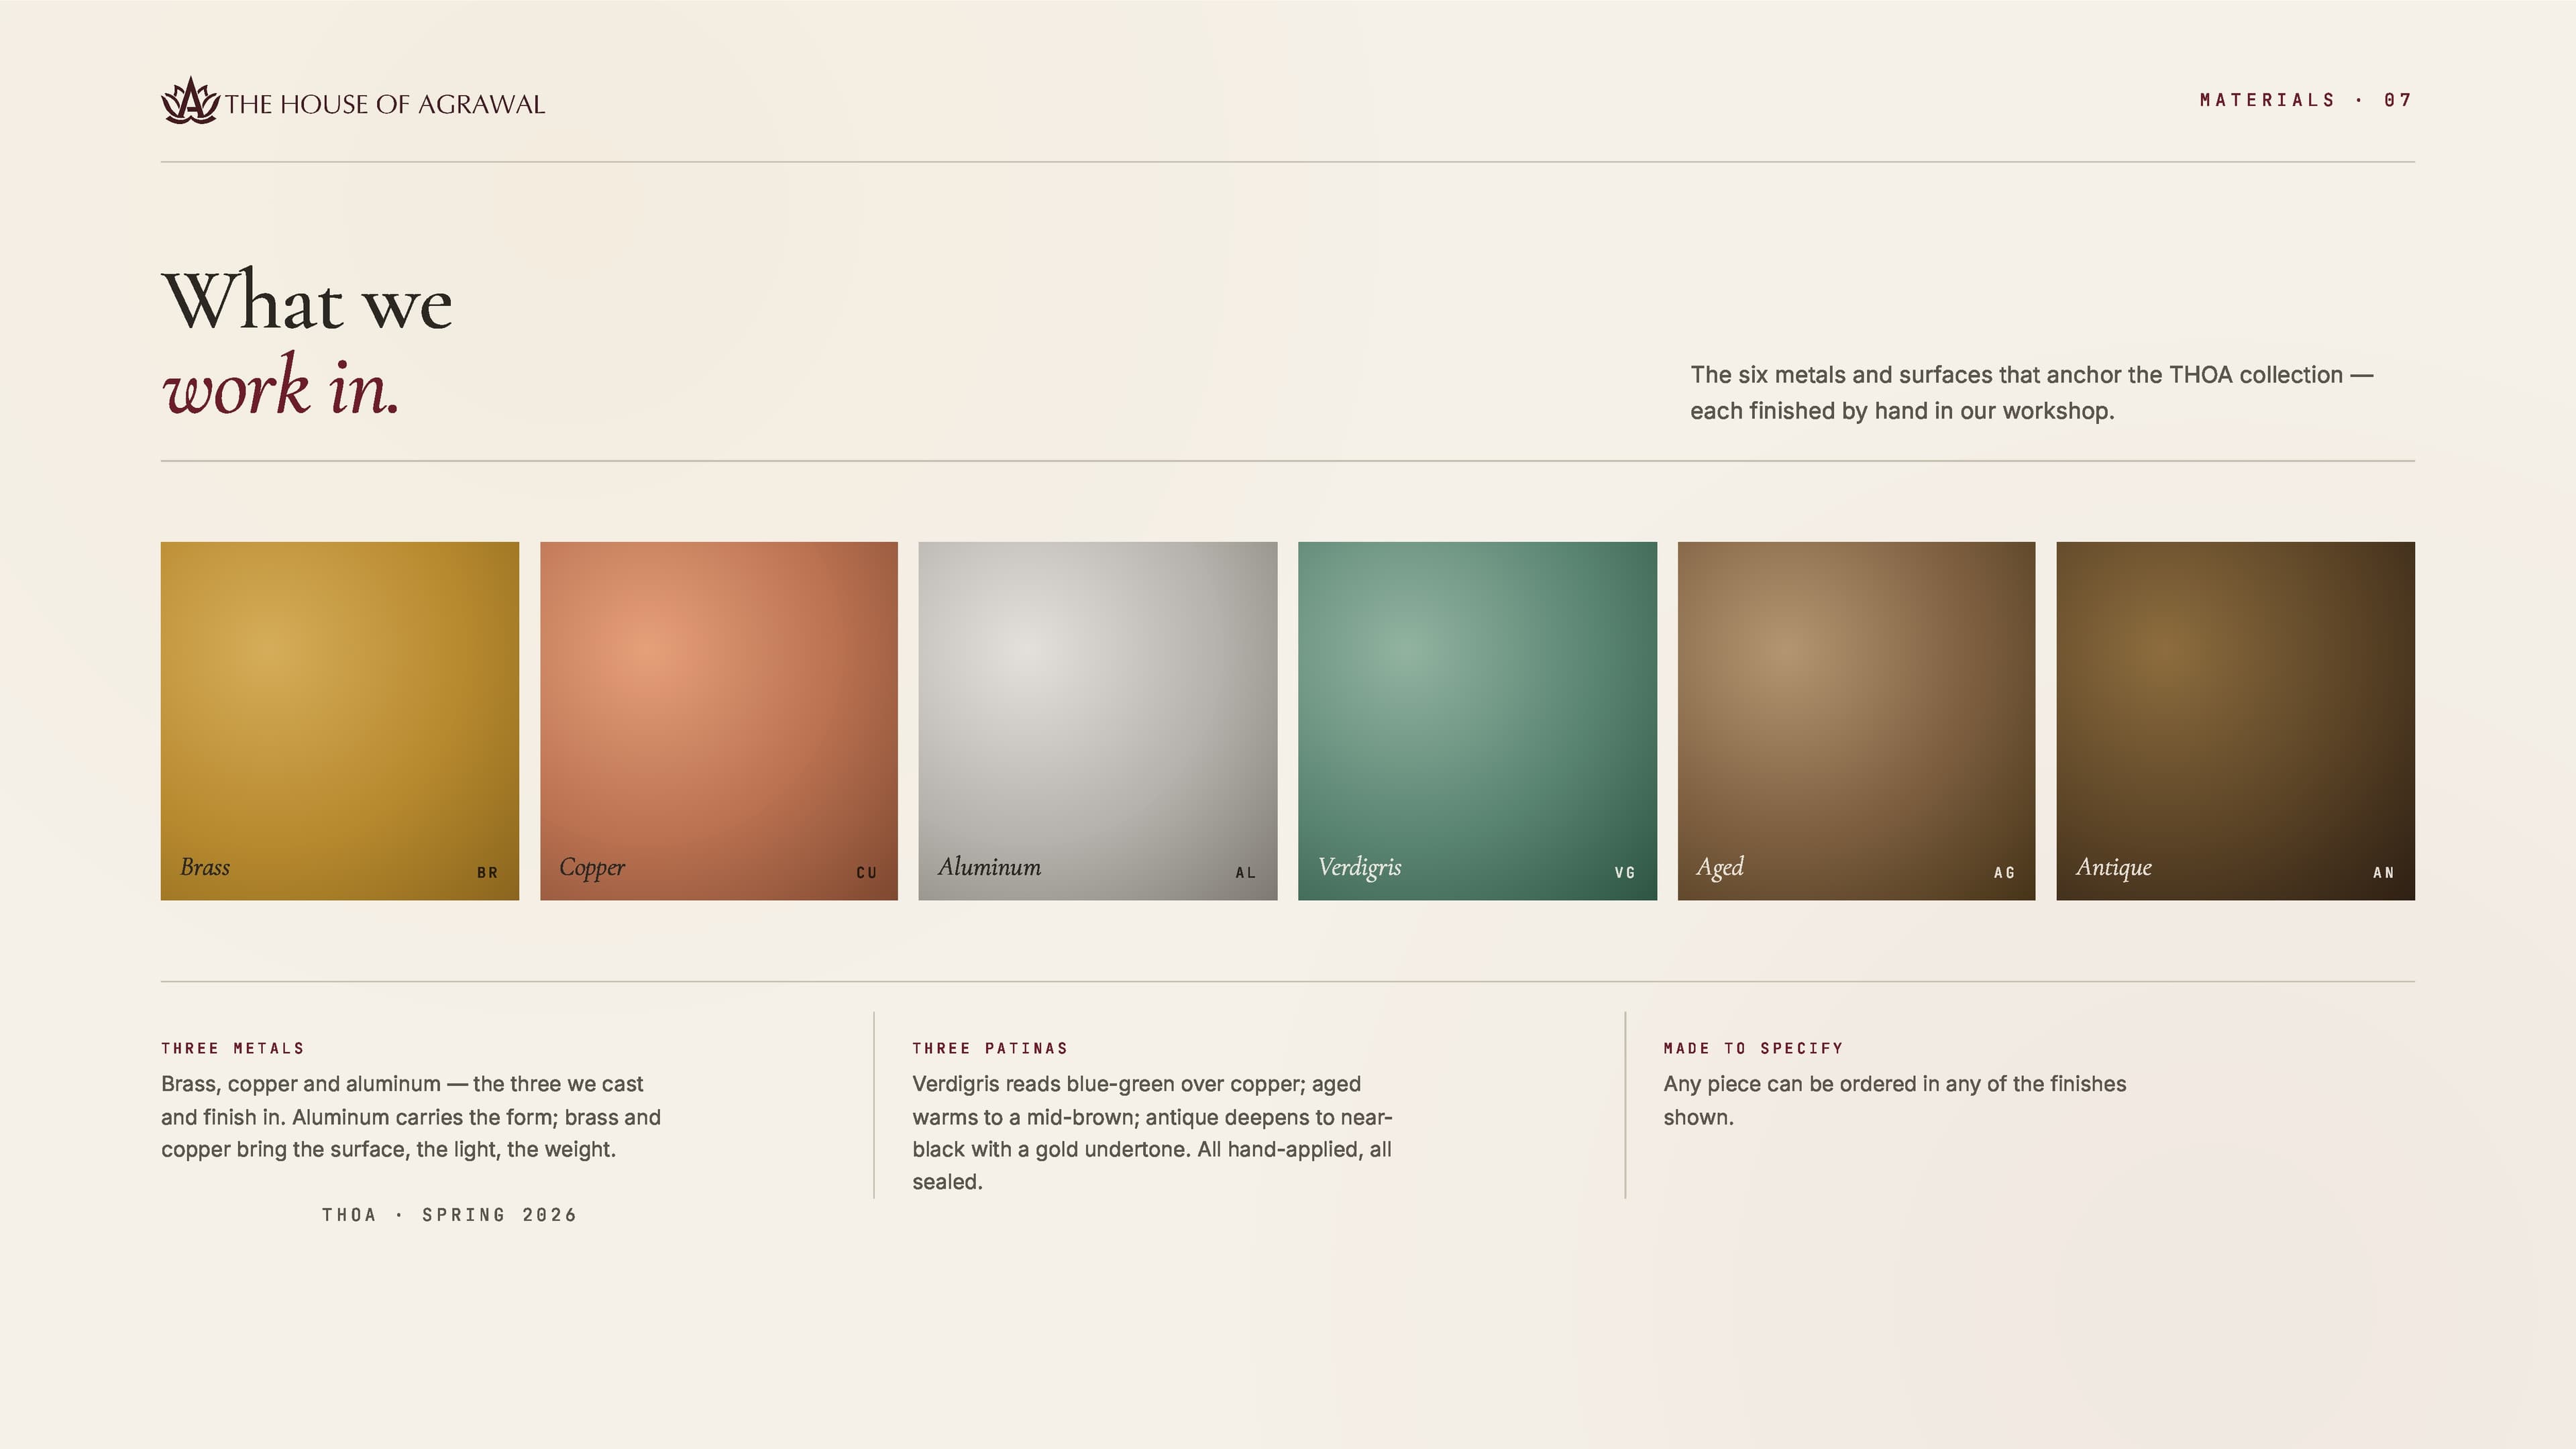Select the Verdigris color swatch

[x=1477, y=721]
